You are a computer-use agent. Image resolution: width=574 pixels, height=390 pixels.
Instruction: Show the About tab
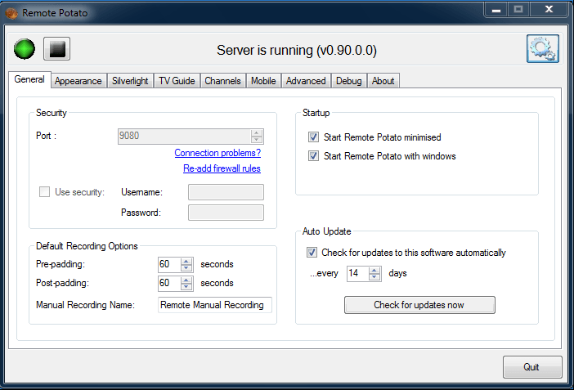pyautogui.click(x=383, y=81)
